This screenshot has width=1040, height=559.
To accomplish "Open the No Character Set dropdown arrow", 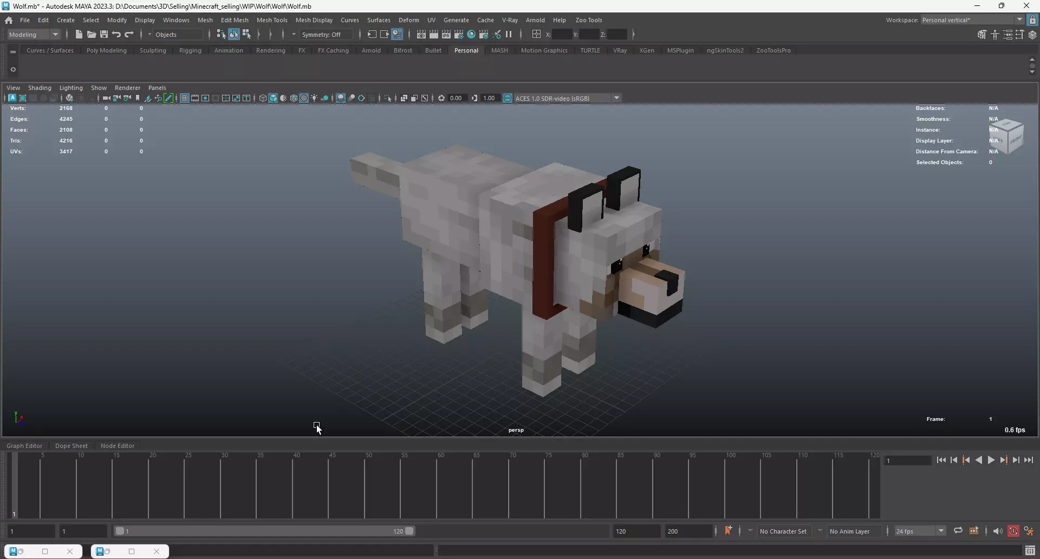I will tap(750, 531).
